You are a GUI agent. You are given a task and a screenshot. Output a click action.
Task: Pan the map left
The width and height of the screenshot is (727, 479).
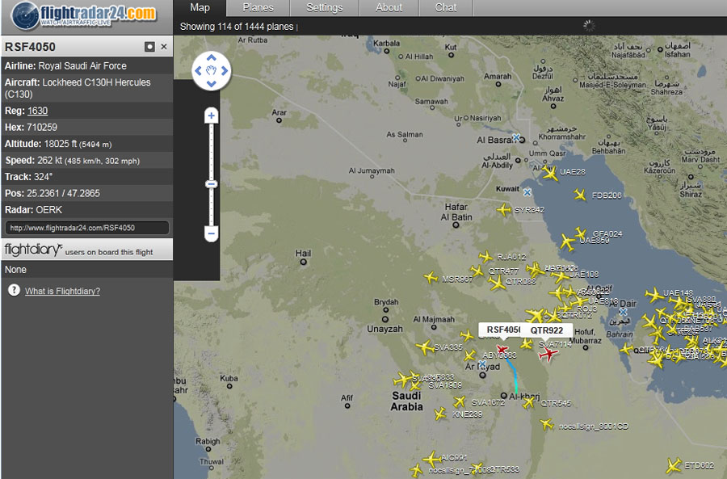[x=199, y=71]
